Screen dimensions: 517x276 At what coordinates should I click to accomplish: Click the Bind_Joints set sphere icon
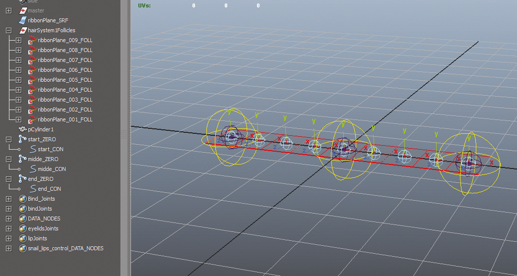tap(22, 199)
